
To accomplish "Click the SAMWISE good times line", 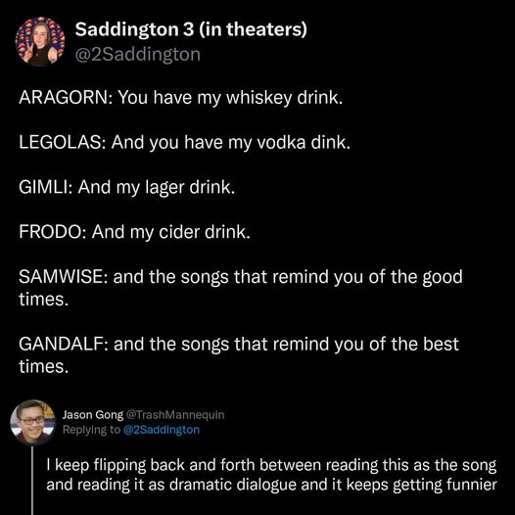I will 241,288.
